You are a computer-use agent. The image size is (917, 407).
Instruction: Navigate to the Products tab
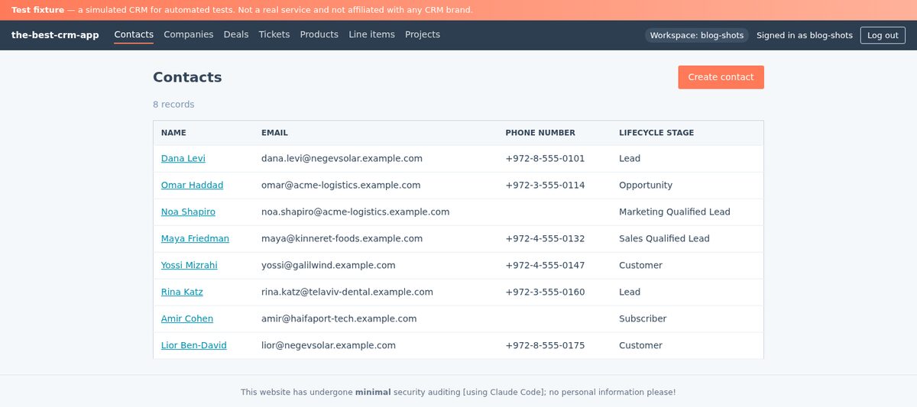(x=319, y=34)
